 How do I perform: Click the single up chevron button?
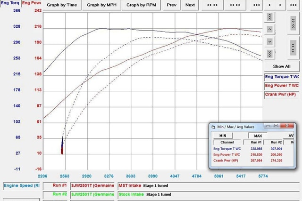269,29
